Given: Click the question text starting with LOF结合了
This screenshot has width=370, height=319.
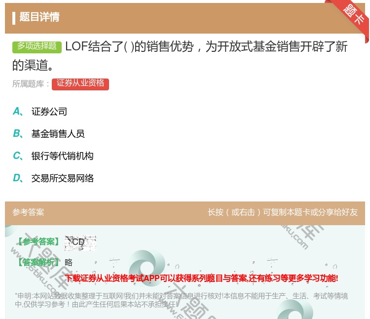Looking at the screenshot, I should 180,56.
